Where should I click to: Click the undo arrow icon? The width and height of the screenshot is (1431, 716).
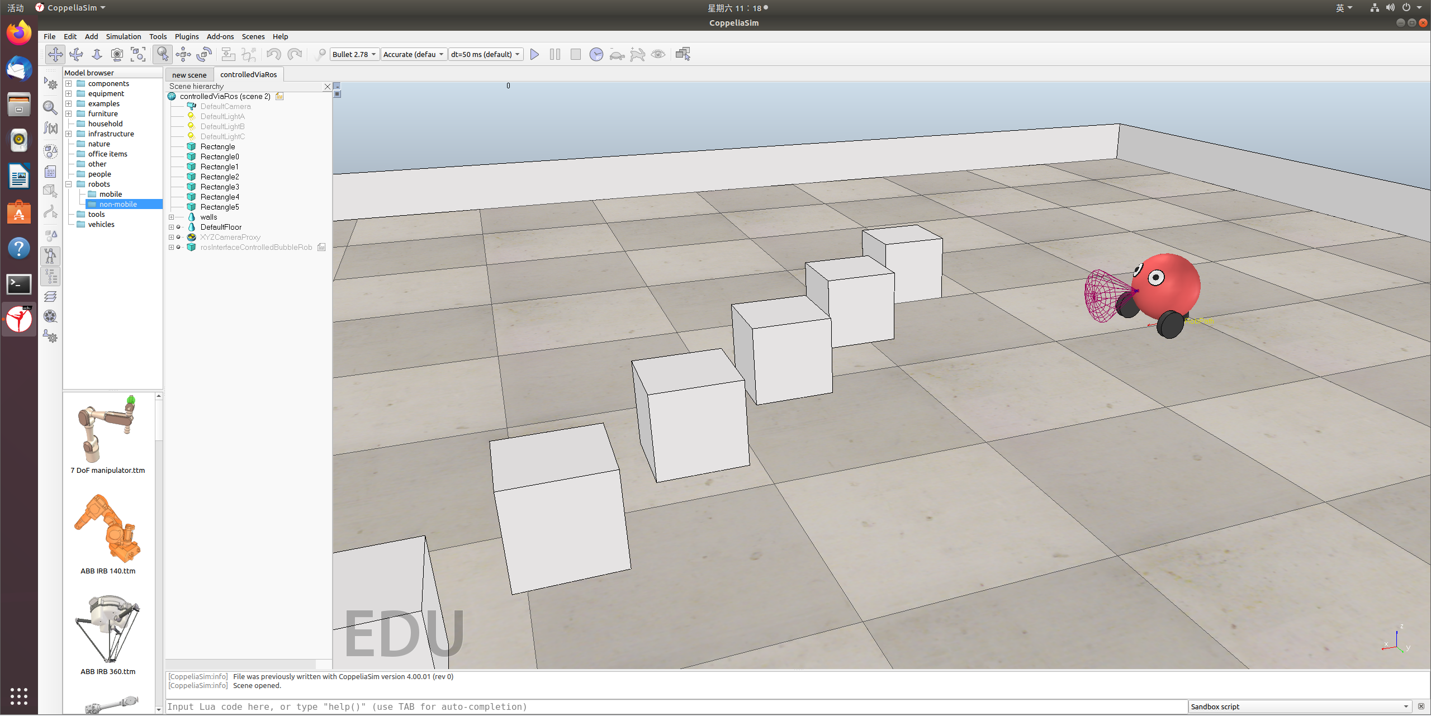(x=273, y=54)
